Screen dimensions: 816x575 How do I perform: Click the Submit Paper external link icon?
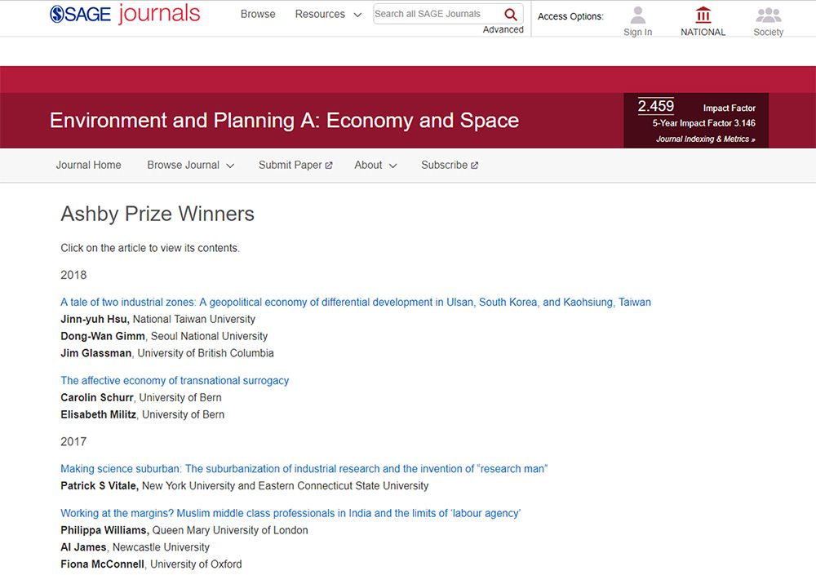[329, 166]
